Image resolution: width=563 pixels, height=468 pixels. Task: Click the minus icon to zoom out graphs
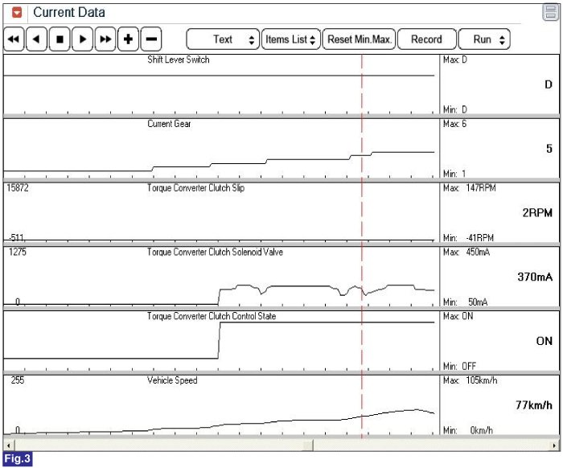(x=150, y=39)
